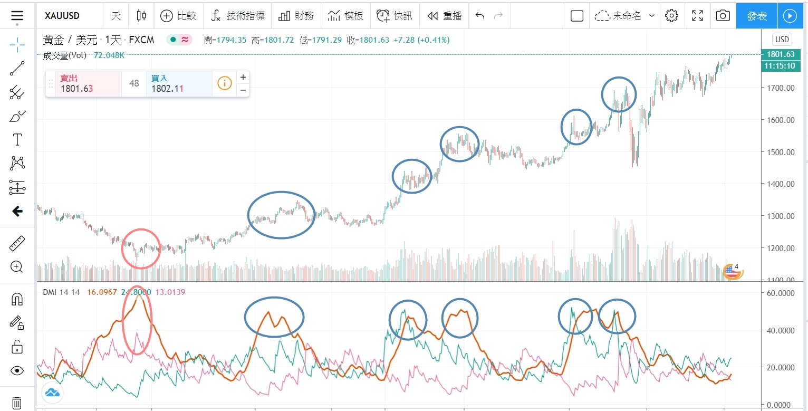Screen dimensions: 808x411
Task: Open the chart patterns tool
Action: point(17,164)
